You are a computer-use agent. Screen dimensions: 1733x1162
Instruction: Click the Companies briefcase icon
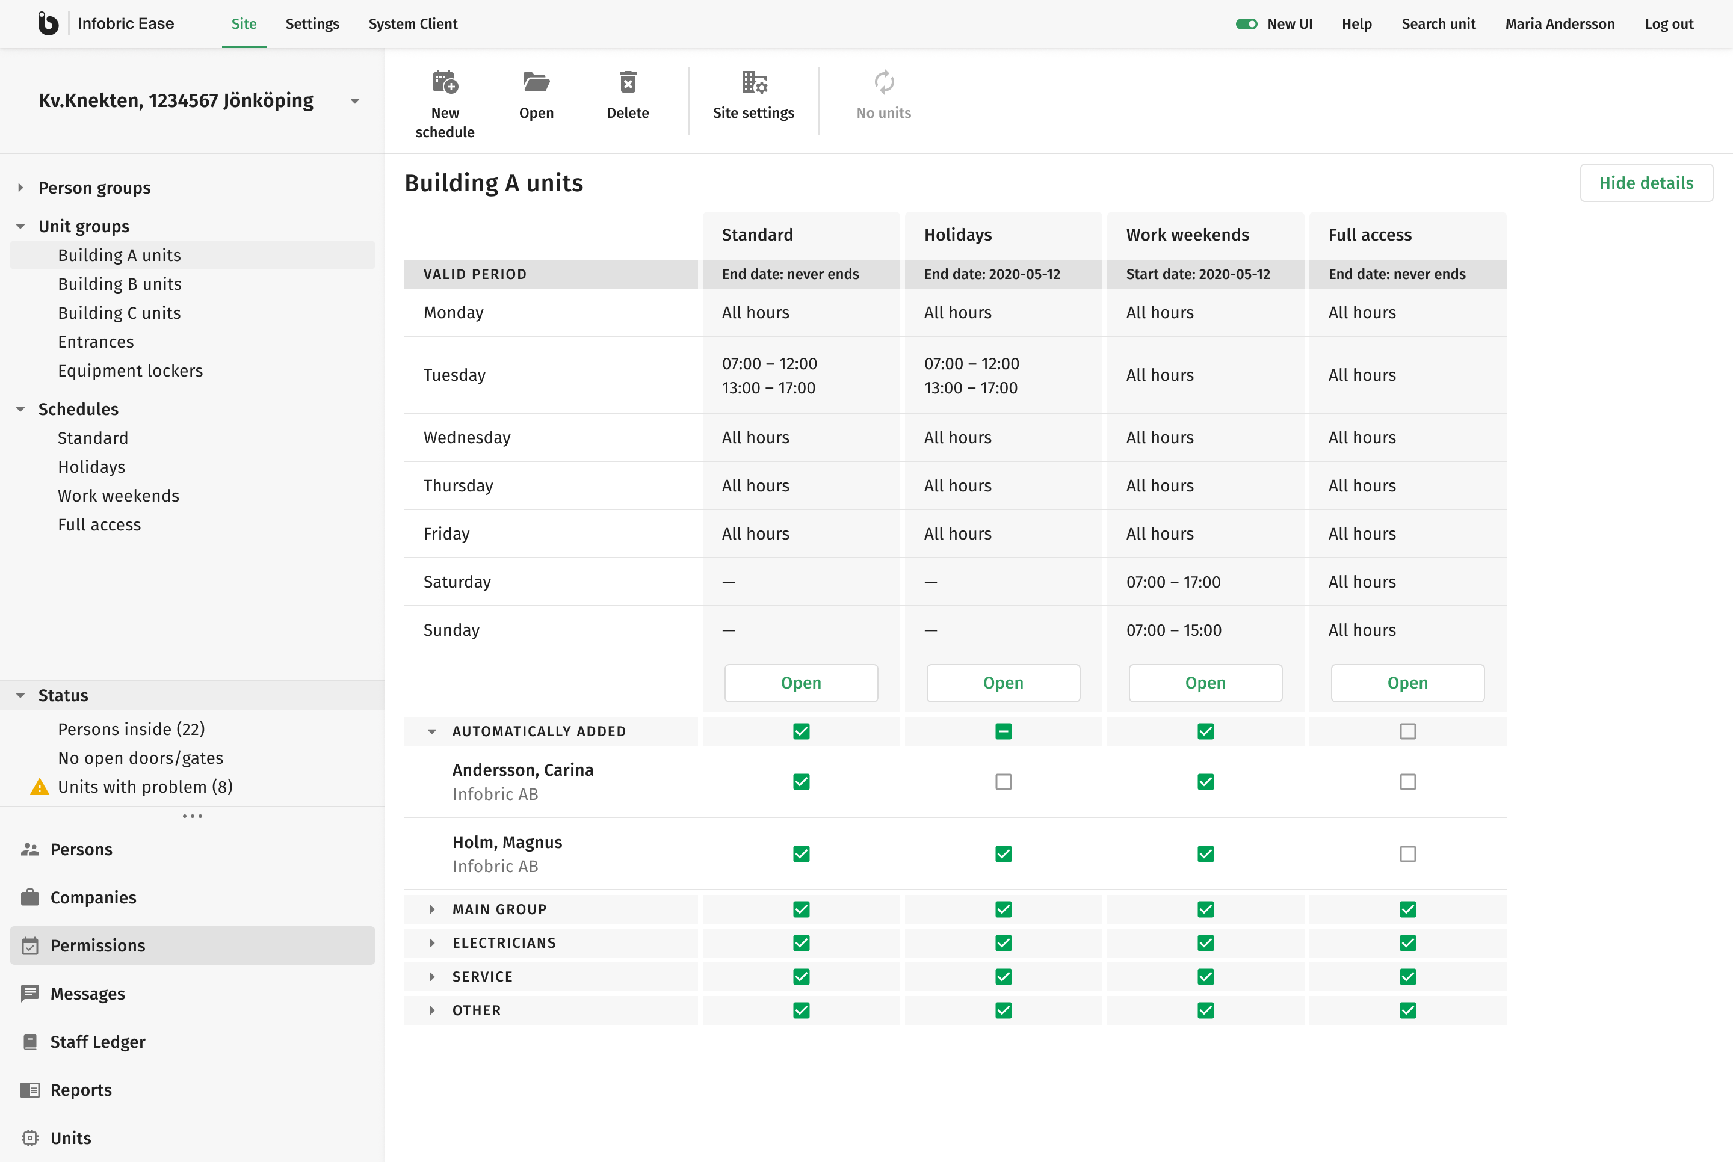(x=29, y=897)
